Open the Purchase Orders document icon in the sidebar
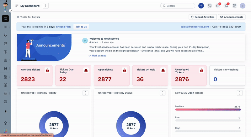 click(5, 77)
